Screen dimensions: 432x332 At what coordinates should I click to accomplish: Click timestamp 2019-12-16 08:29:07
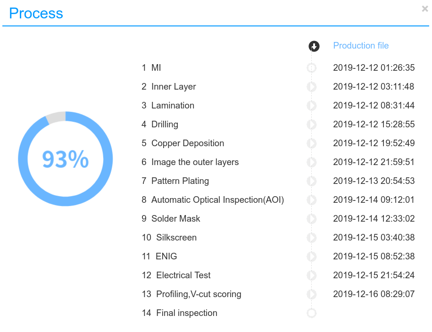374,294
